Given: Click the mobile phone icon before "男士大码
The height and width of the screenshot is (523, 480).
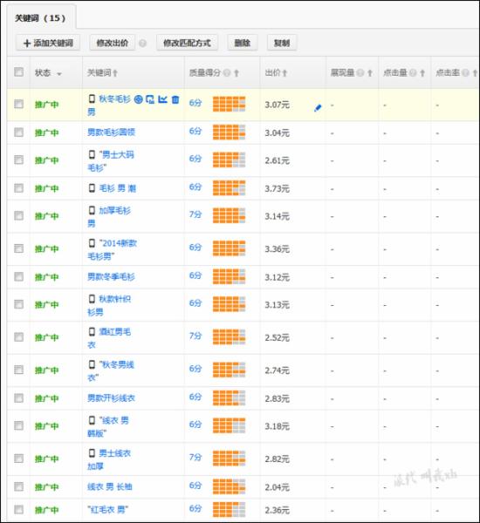Looking at the screenshot, I should 92,154.
